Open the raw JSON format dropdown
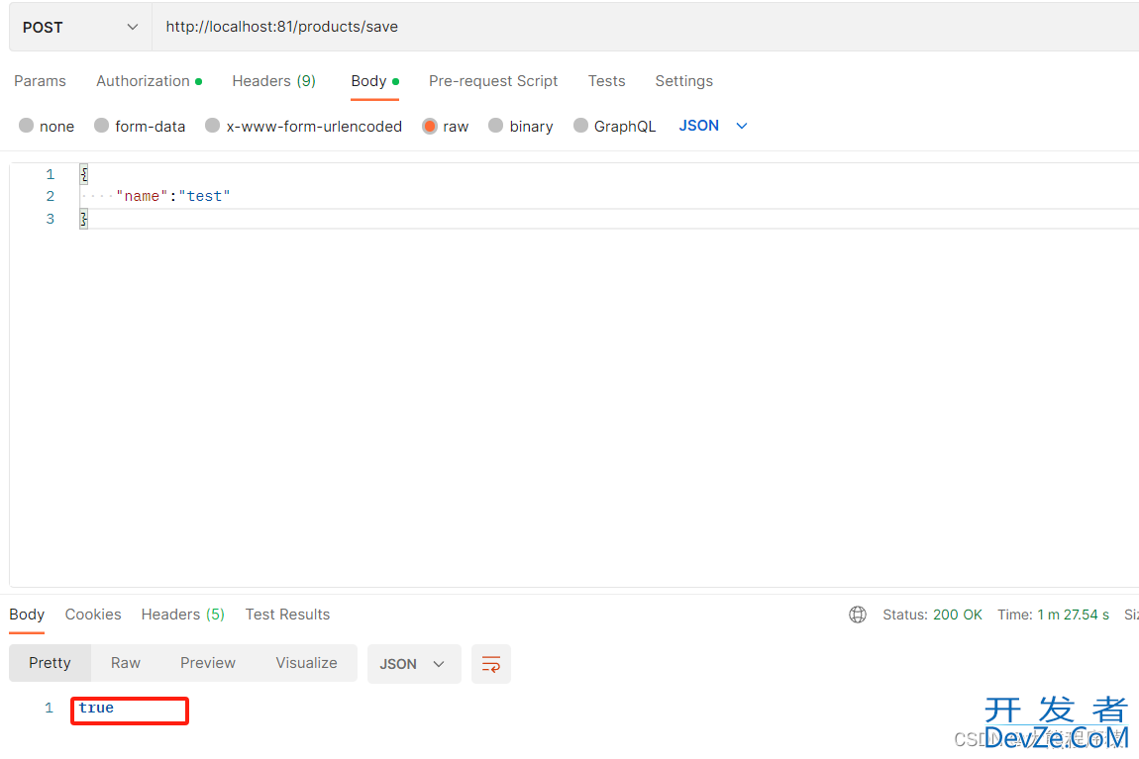The image size is (1139, 759). (x=712, y=126)
